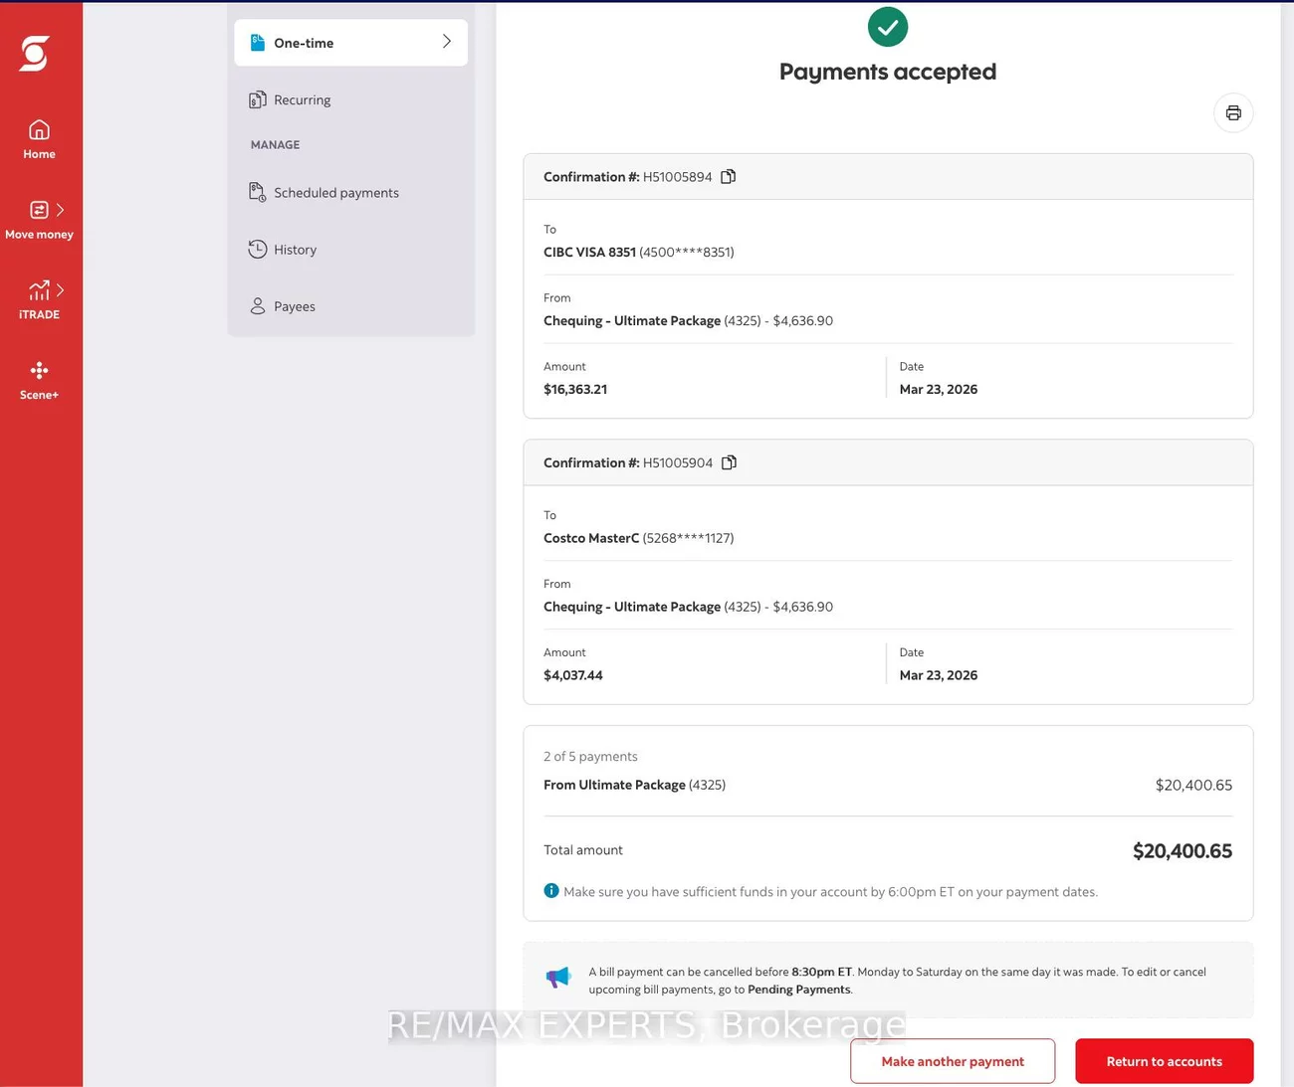The width and height of the screenshot is (1294, 1087).
Task: Go to Home in the sidebar
Action: 39,139
